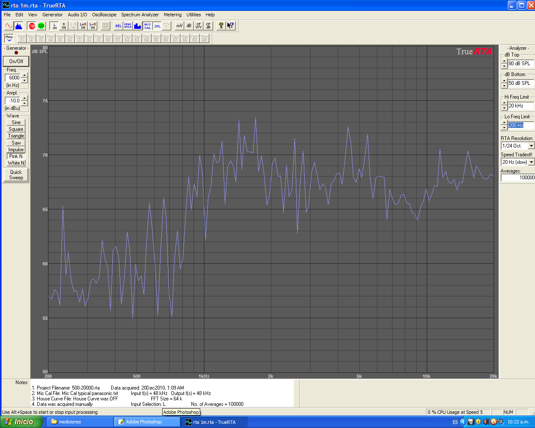Toggle bar graph display icon beside PEAK HOLD
This screenshot has height=428, width=535.
(x=138, y=26)
